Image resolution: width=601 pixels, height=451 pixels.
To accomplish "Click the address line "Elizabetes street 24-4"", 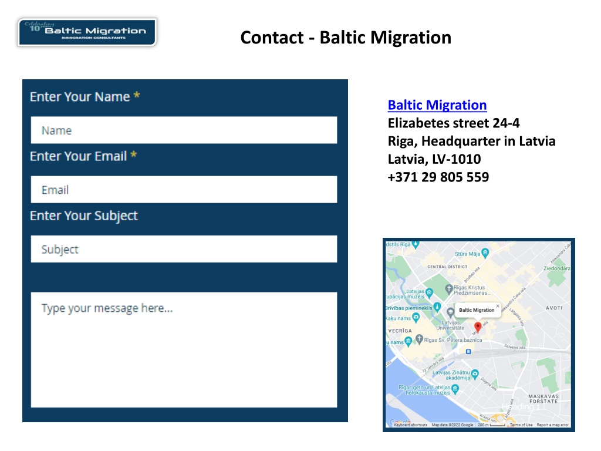I will point(454,123).
